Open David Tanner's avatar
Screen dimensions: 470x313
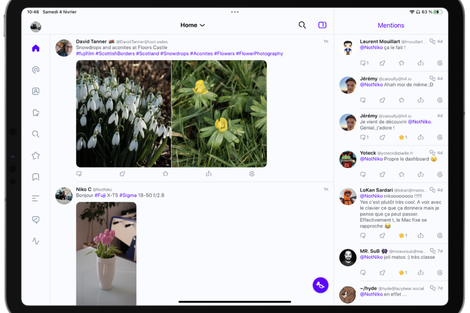click(x=64, y=48)
